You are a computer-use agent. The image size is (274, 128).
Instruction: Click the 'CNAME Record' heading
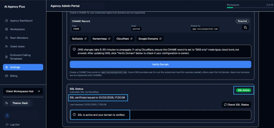(x=81, y=21)
